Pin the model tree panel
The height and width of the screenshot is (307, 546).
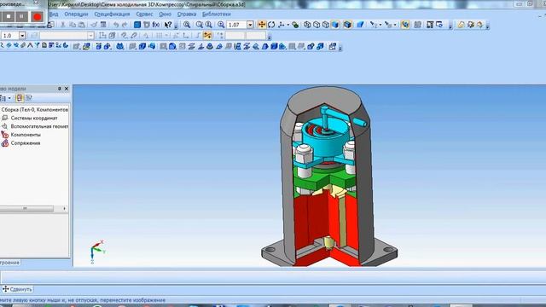click(x=60, y=89)
